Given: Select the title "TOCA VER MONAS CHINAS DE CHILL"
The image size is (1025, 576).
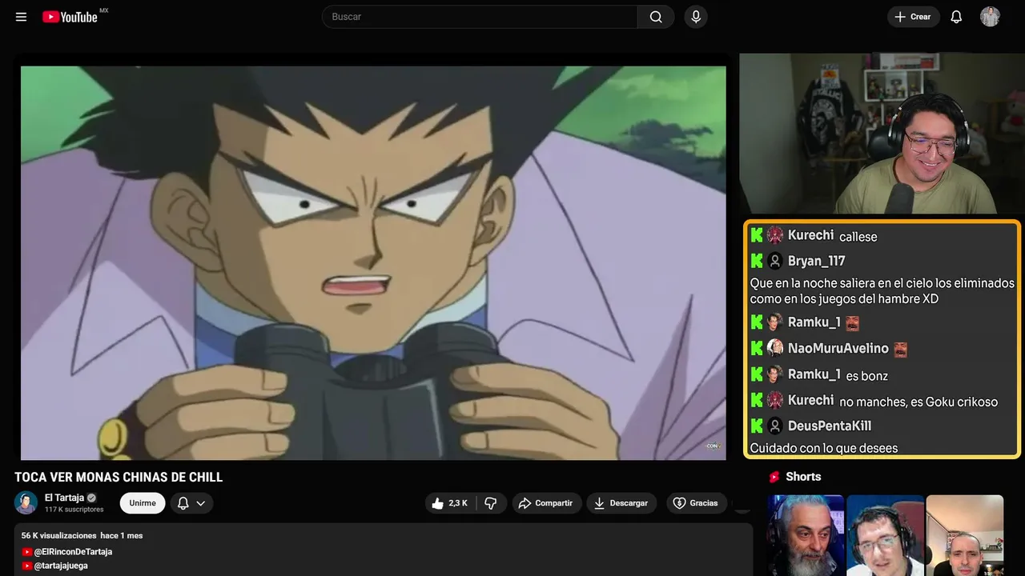Looking at the screenshot, I should [x=119, y=478].
